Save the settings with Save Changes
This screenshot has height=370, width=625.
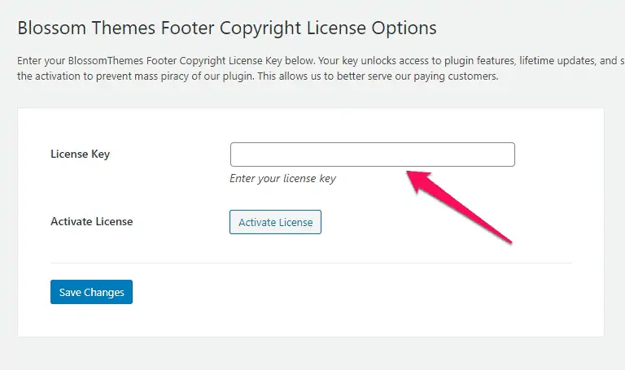tap(91, 292)
